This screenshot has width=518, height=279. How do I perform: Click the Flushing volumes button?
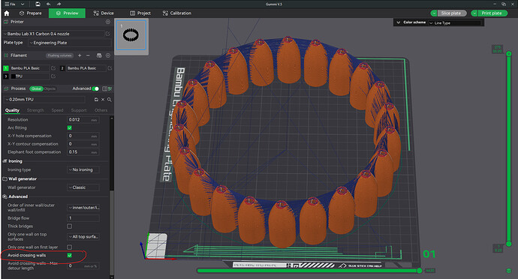[x=60, y=55]
